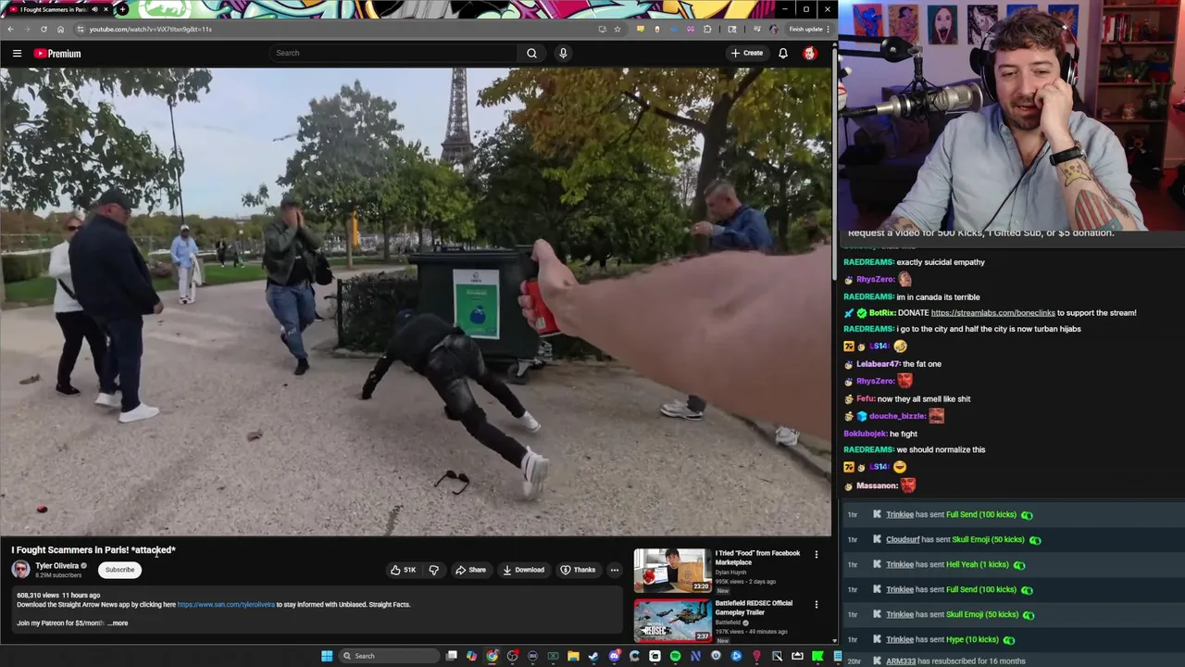Focus the YouTube search field
The image size is (1185, 667).
pos(393,53)
